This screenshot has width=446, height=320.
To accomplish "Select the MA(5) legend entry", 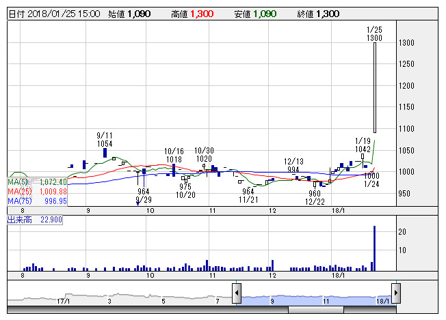I will pos(37,182).
